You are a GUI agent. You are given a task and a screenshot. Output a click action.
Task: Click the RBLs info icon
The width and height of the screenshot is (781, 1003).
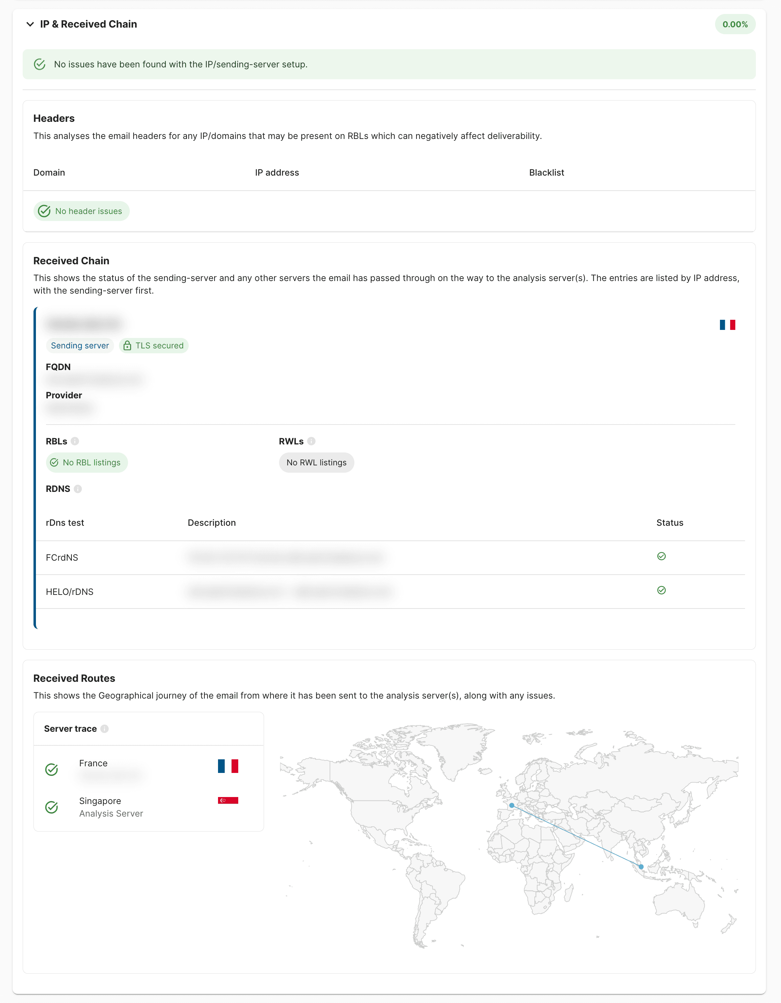[x=75, y=441]
